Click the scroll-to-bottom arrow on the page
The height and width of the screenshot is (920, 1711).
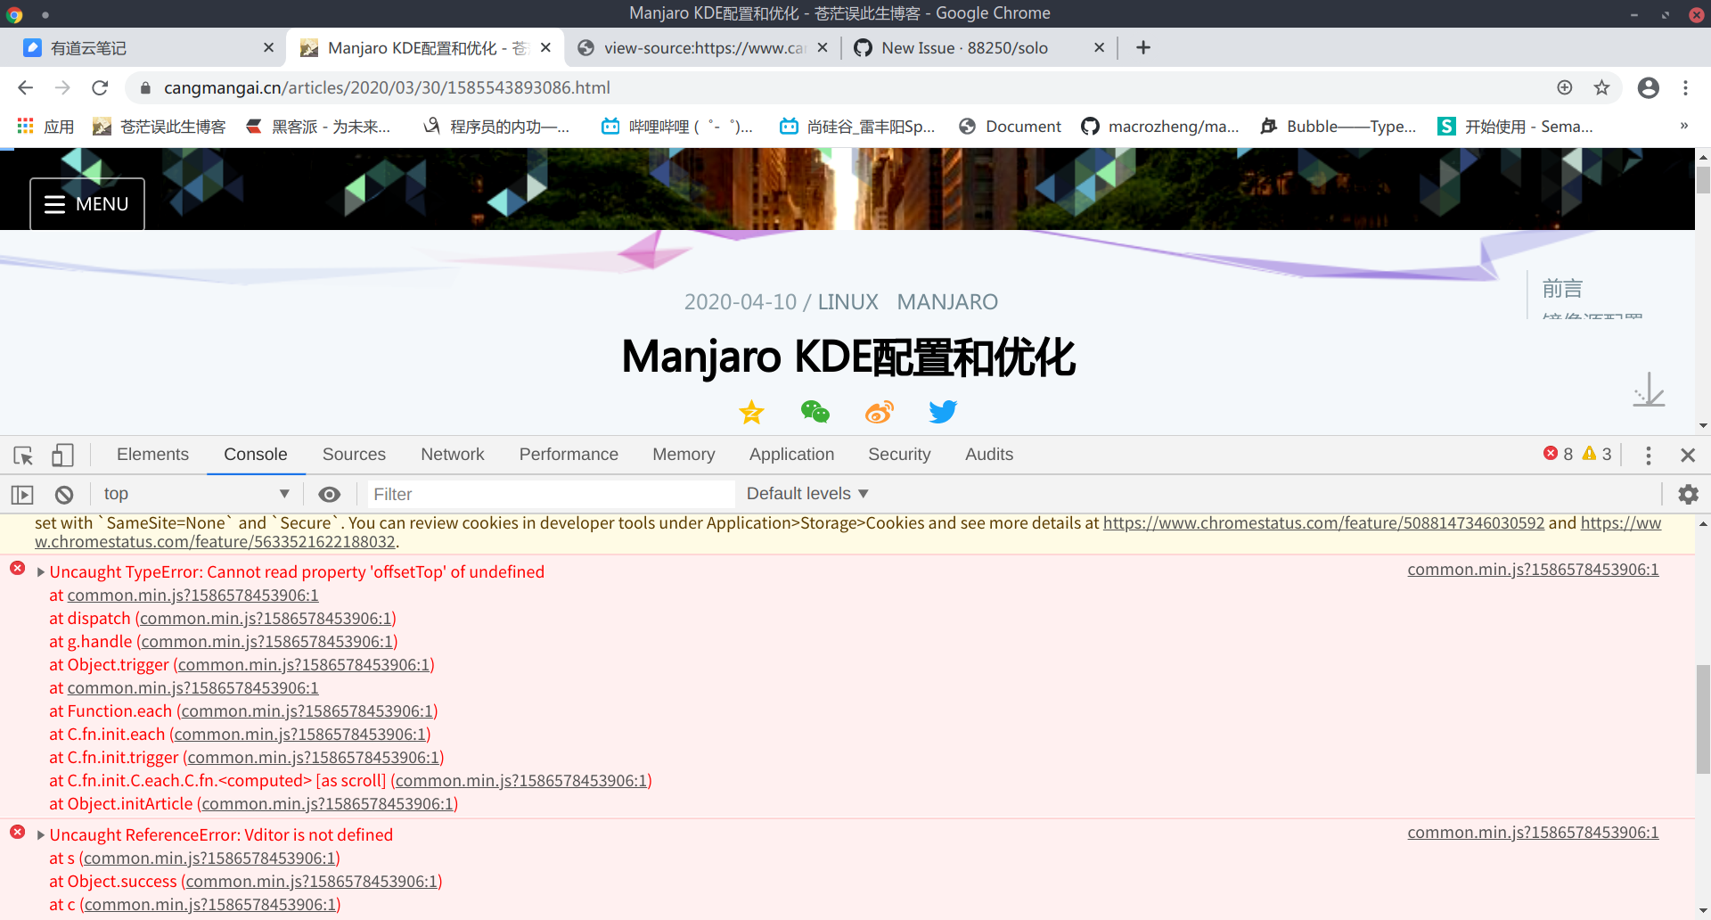[x=1649, y=390]
